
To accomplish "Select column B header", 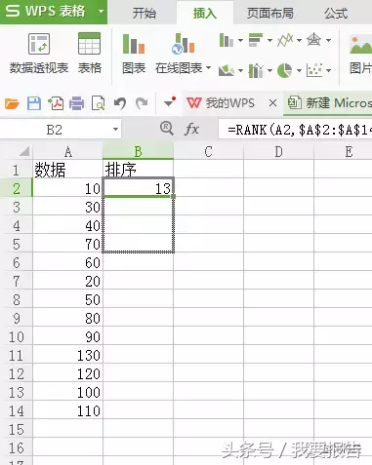I will [138, 152].
